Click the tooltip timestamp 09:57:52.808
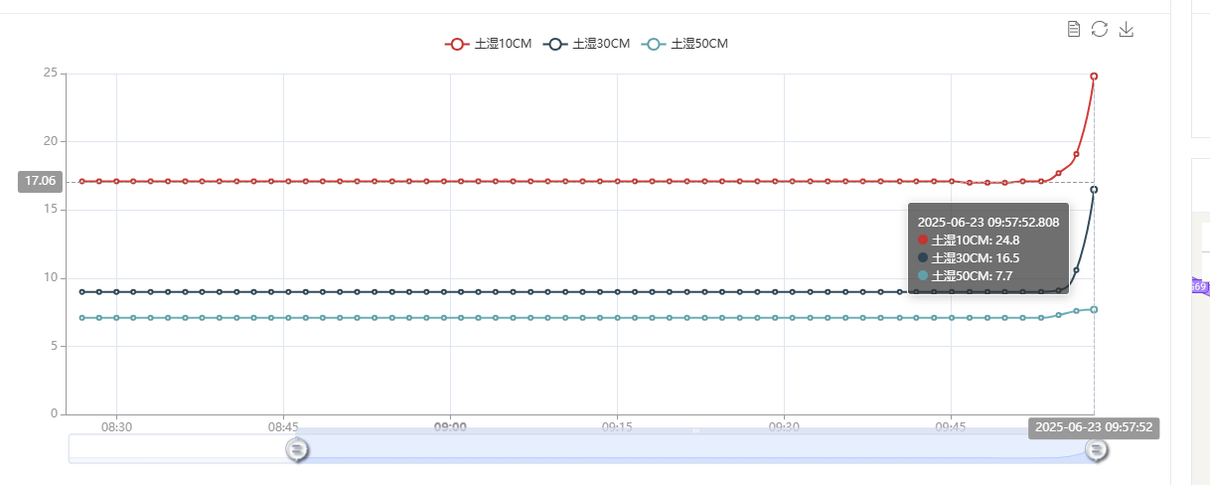The image size is (1210, 485). coord(987,222)
